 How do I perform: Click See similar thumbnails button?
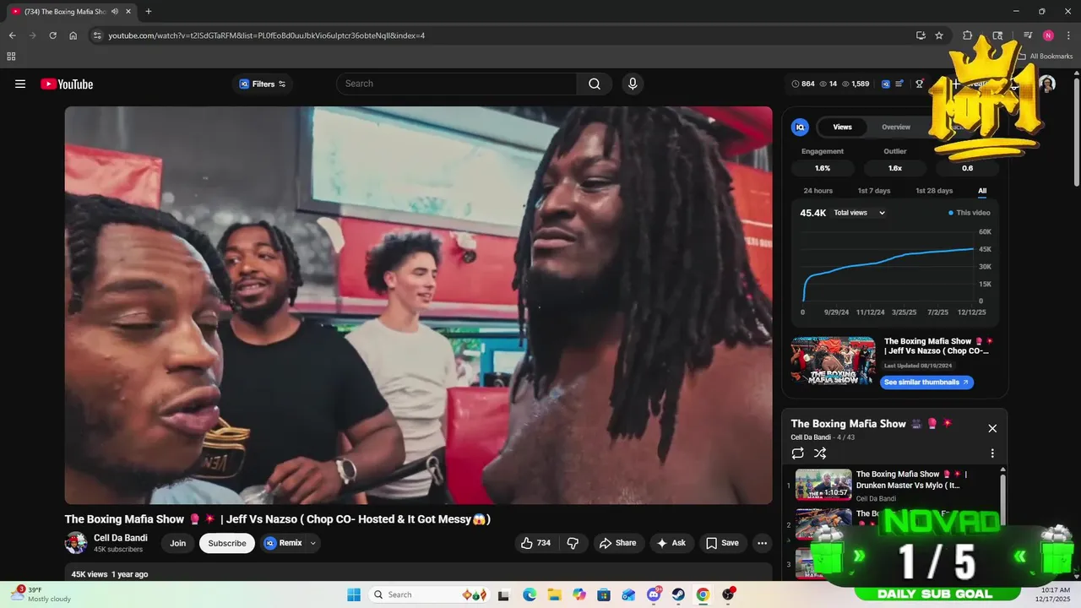pyautogui.click(x=926, y=382)
